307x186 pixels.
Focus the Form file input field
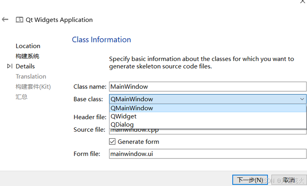pos(207,154)
